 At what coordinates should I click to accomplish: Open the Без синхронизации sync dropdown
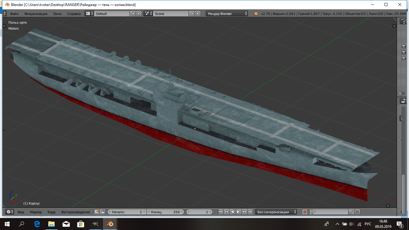tap(276, 212)
